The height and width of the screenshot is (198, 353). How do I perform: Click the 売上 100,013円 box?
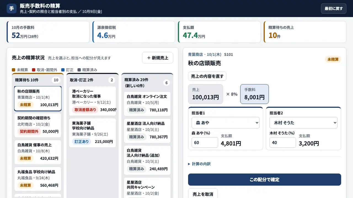click(205, 94)
